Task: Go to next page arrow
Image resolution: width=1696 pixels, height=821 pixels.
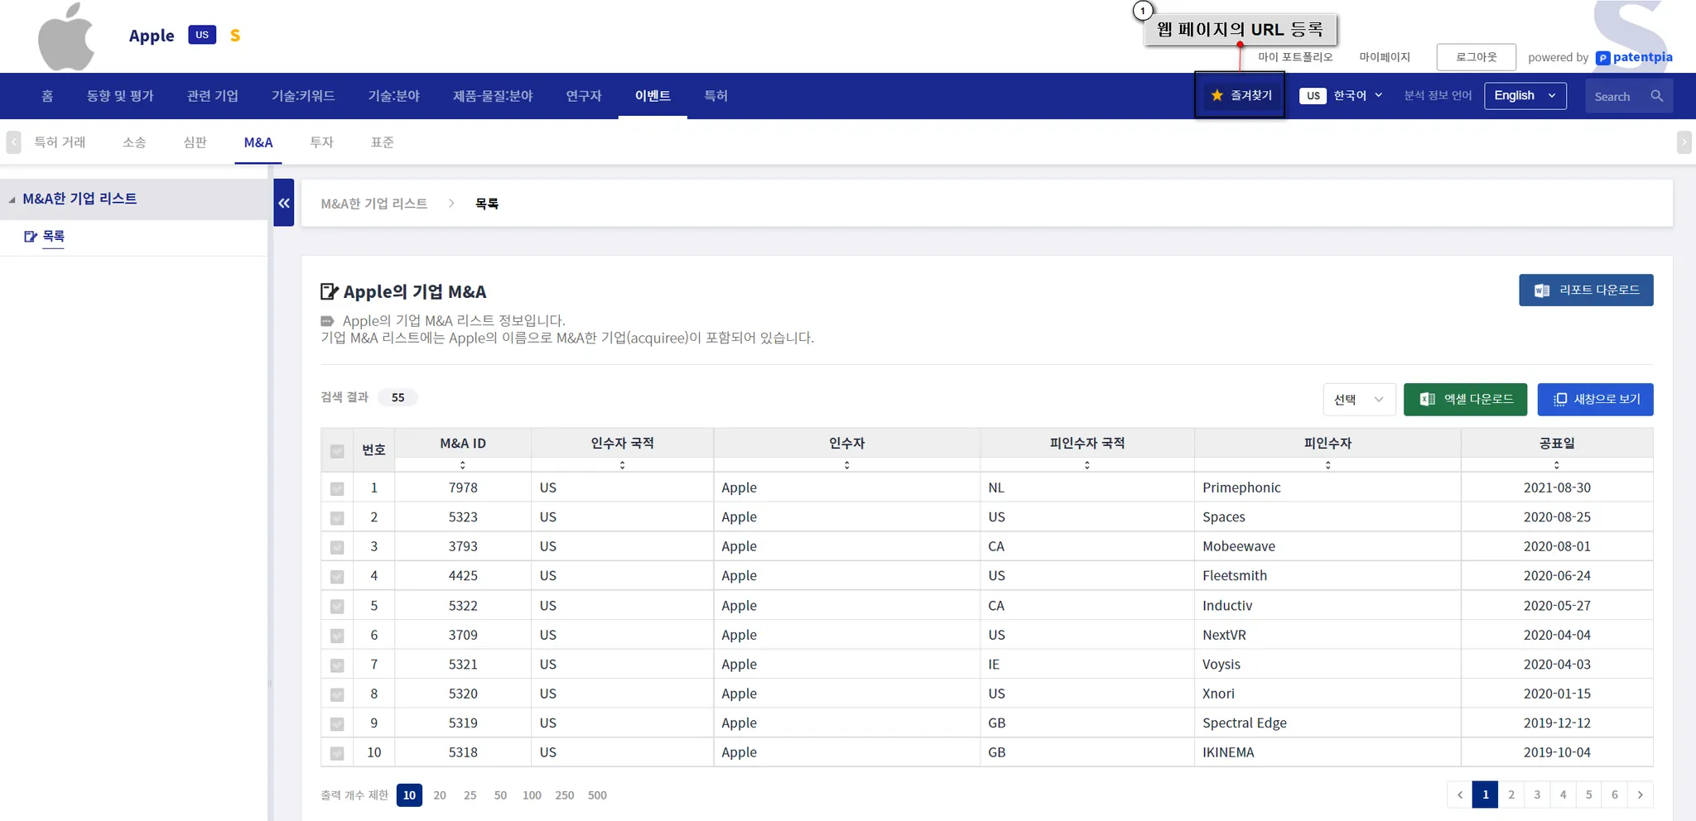Action: pyautogui.click(x=1641, y=795)
